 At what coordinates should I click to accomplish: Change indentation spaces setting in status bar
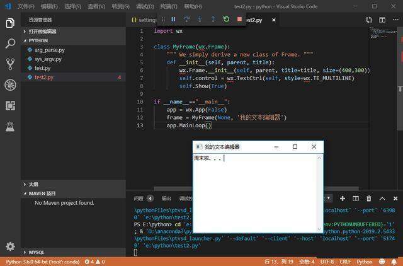tap(307, 262)
